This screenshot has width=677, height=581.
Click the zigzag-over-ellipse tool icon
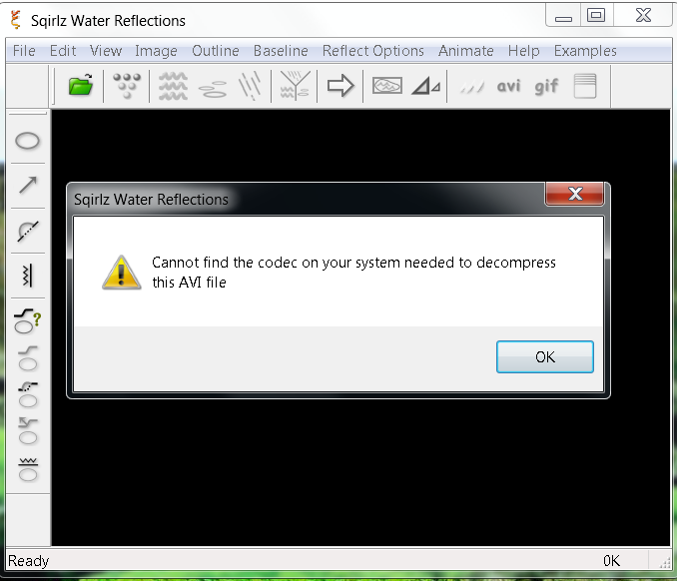pos(28,469)
